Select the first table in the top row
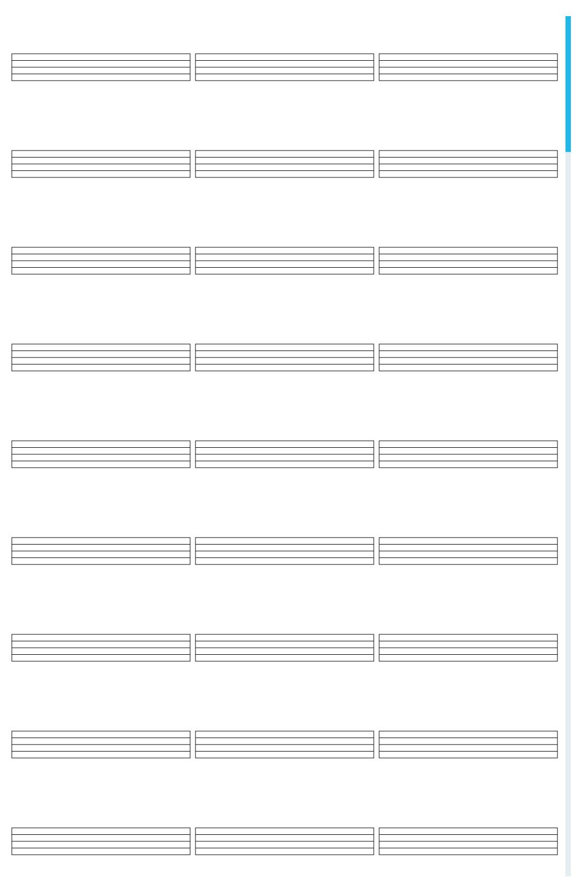The height and width of the screenshot is (887, 580). pyautogui.click(x=101, y=67)
